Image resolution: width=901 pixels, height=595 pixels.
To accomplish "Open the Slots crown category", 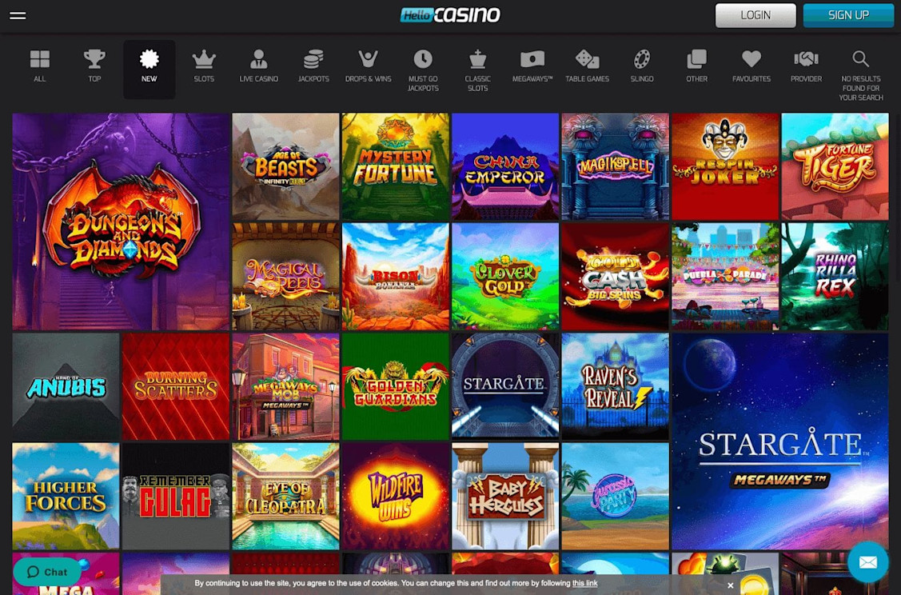I will point(204,58).
